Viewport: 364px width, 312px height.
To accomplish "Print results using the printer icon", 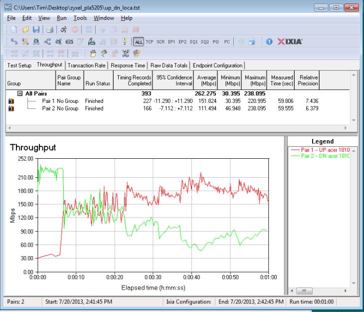I will [x=50, y=29].
